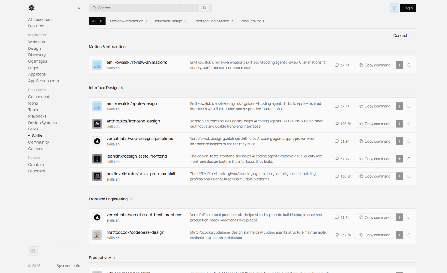Click the Sponsor link in footer

tap(63, 266)
